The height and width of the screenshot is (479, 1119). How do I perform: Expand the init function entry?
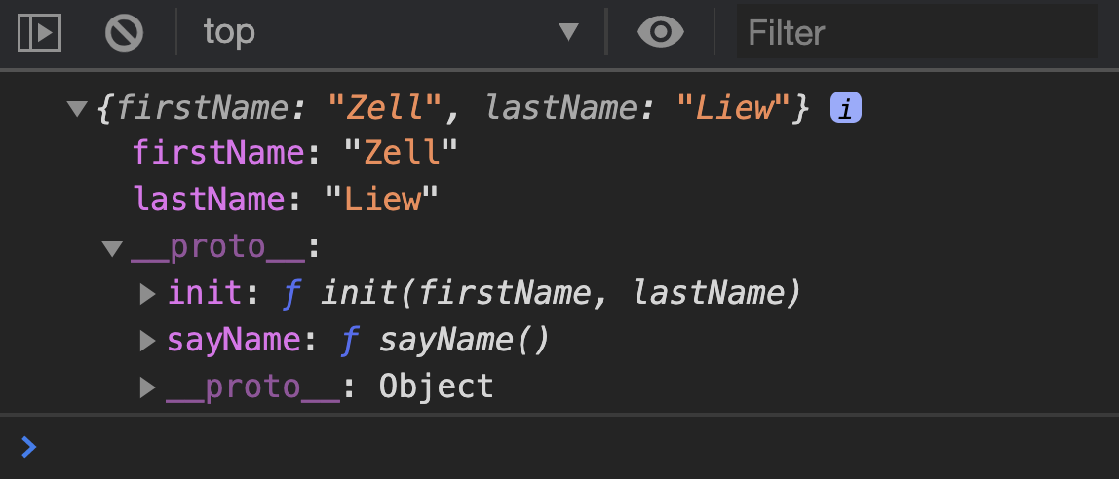tap(148, 293)
